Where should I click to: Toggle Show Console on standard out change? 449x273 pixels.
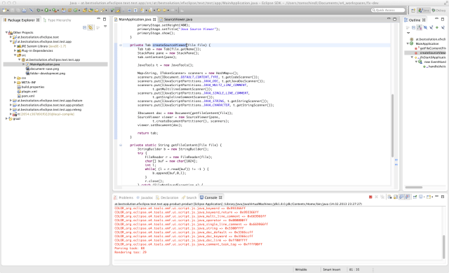(x=401, y=197)
